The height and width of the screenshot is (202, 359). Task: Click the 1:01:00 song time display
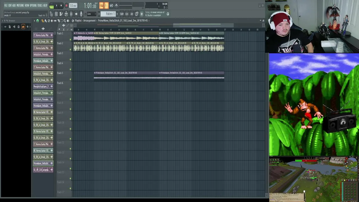pyautogui.click(x=90, y=6)
